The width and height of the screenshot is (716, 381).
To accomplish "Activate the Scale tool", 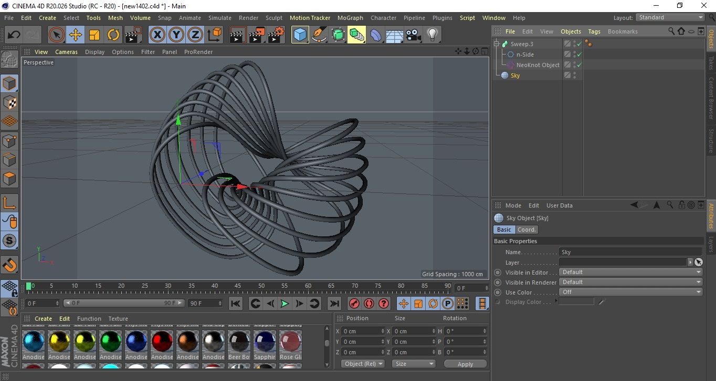I will (94, 35).
